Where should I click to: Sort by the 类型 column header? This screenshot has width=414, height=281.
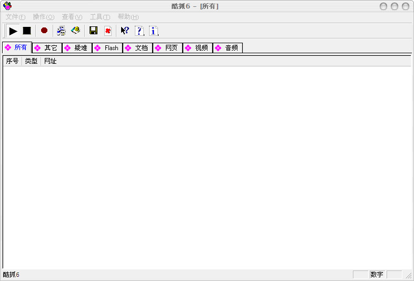pyautogui.click(x=31, y=61)
